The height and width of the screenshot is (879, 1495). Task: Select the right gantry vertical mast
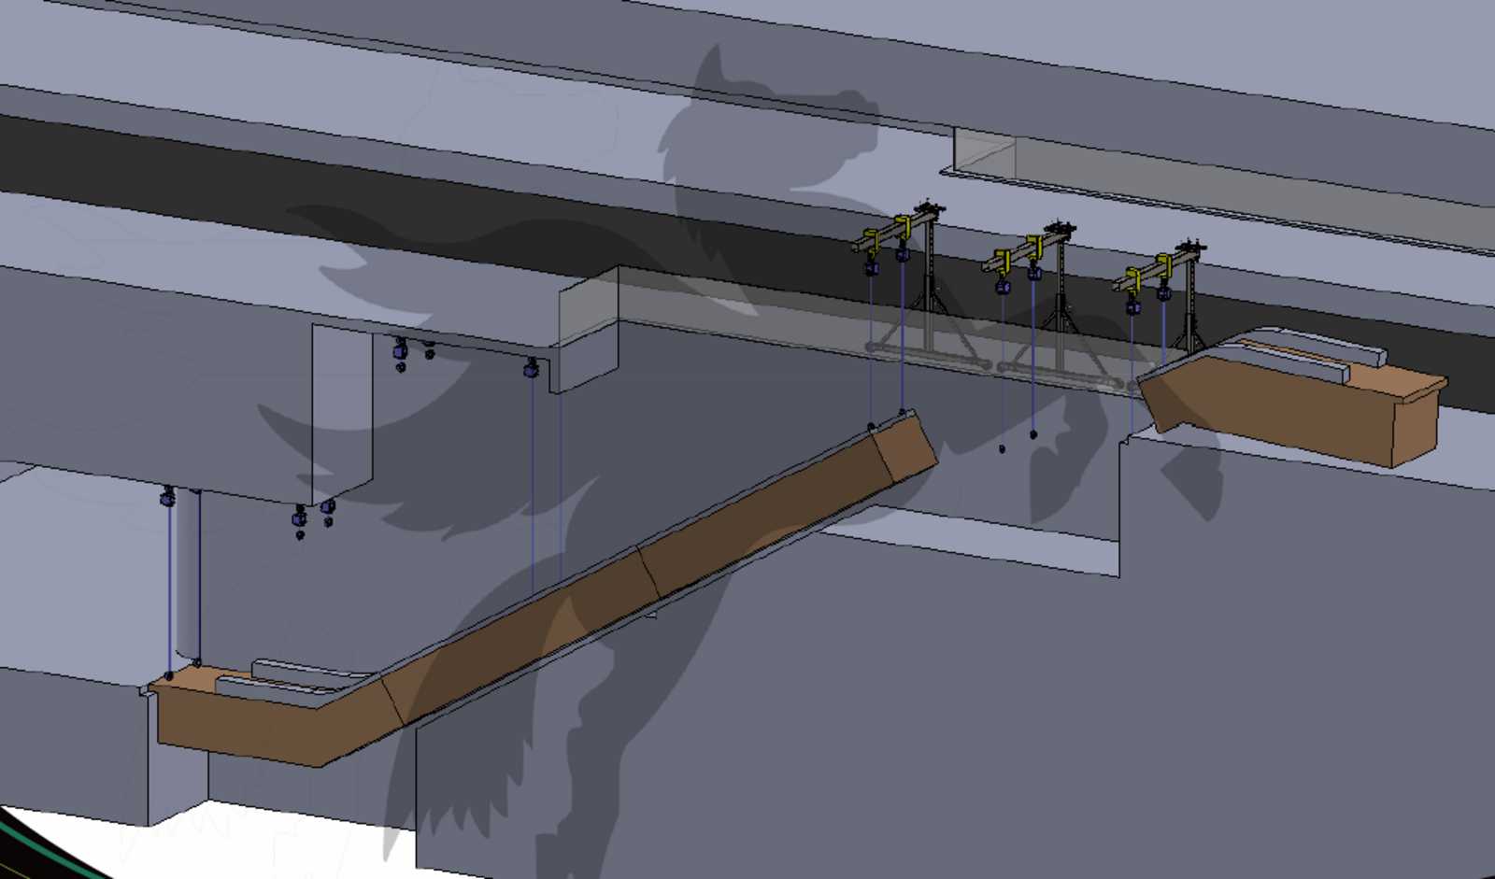[1190, 299]
